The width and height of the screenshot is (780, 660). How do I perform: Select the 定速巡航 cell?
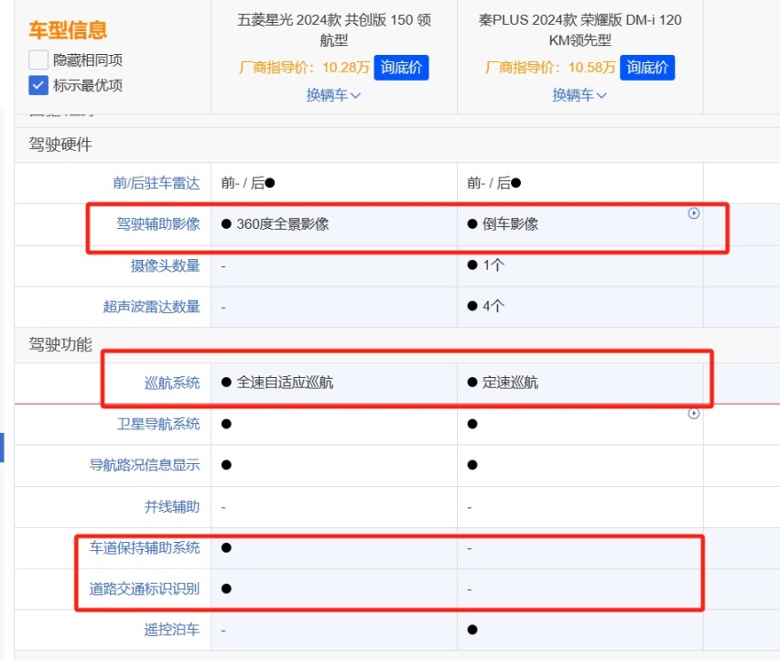click(x=580, y=383)
